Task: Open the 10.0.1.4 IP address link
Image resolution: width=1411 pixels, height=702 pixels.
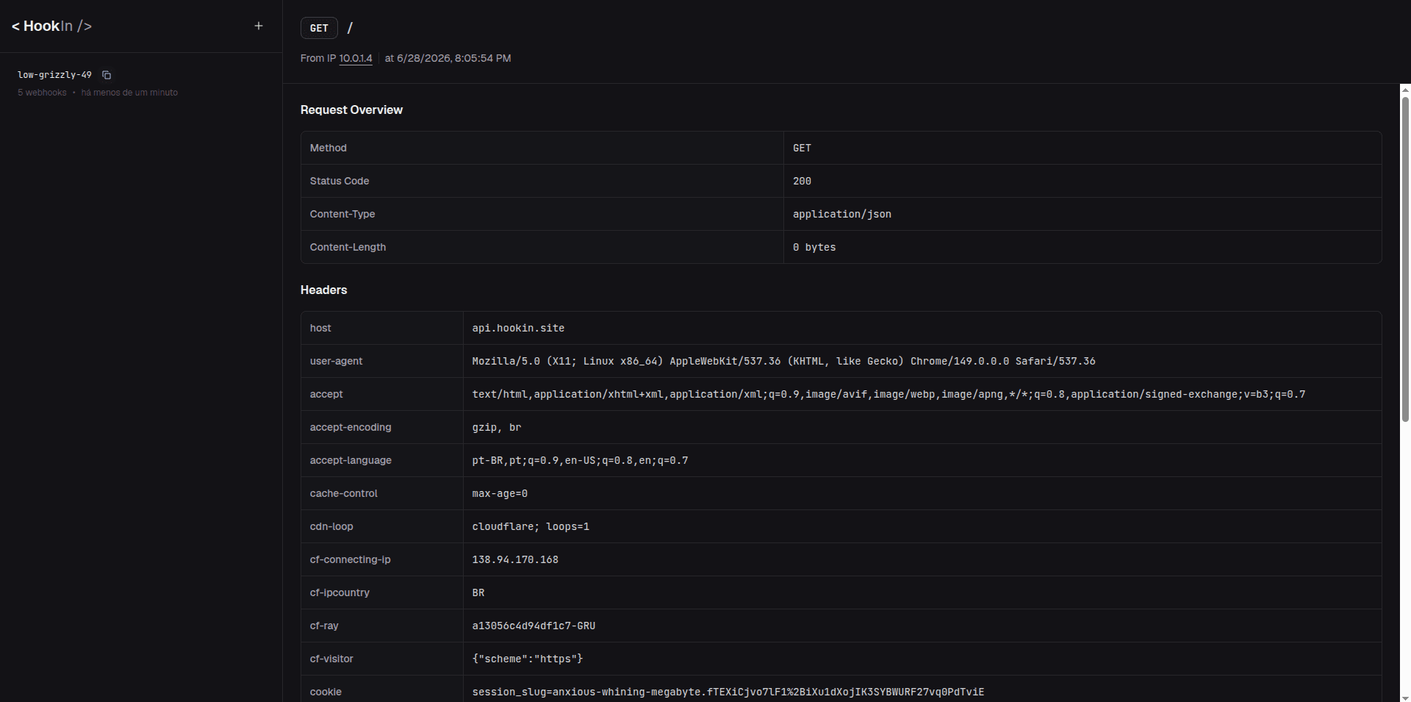Action: pos(356,58)
